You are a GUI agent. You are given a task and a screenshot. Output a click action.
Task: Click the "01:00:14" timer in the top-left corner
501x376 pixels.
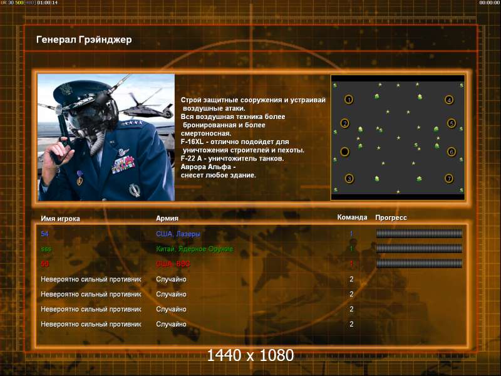coord(48,3)
